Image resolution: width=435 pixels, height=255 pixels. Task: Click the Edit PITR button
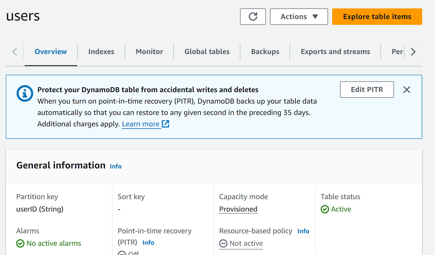tap(367, 89)
